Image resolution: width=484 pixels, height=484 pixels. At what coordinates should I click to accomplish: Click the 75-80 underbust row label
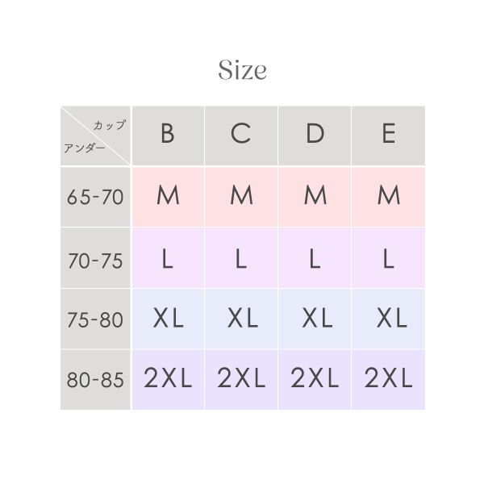[x=95, y=319]
